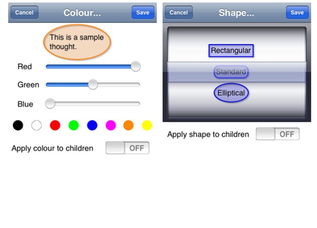Cancel the Shape dialog
The image size is (317, 228).
(179, 12)
